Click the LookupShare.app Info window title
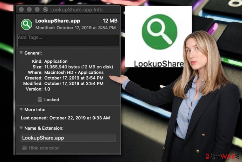Image resolution: width=242 pixels, height=162 pixels. (x=77, y=10)
